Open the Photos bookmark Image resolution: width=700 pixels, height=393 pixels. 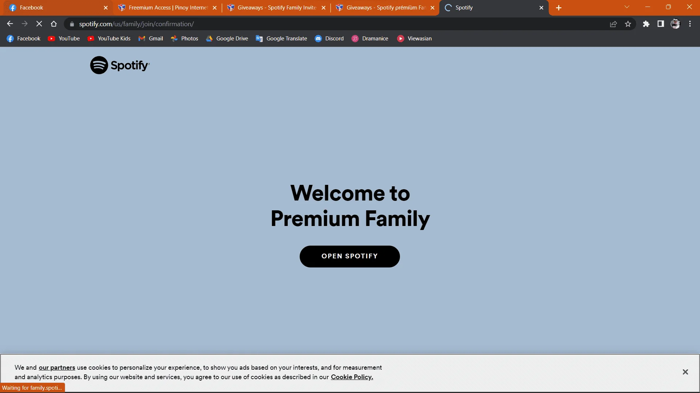click(184, 39)
